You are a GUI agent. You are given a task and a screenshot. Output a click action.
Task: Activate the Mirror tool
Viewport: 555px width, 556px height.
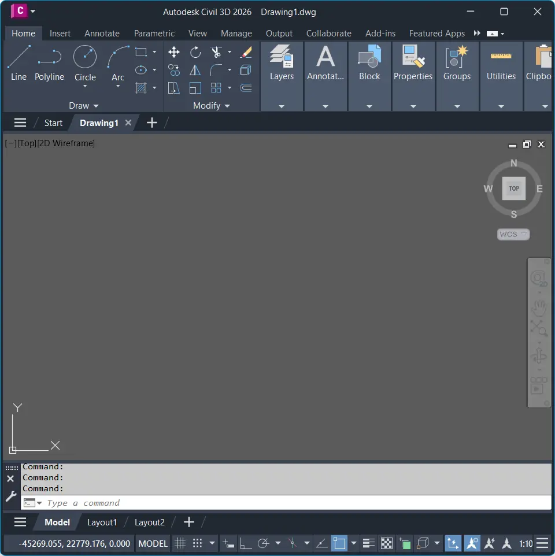[195, 70]
